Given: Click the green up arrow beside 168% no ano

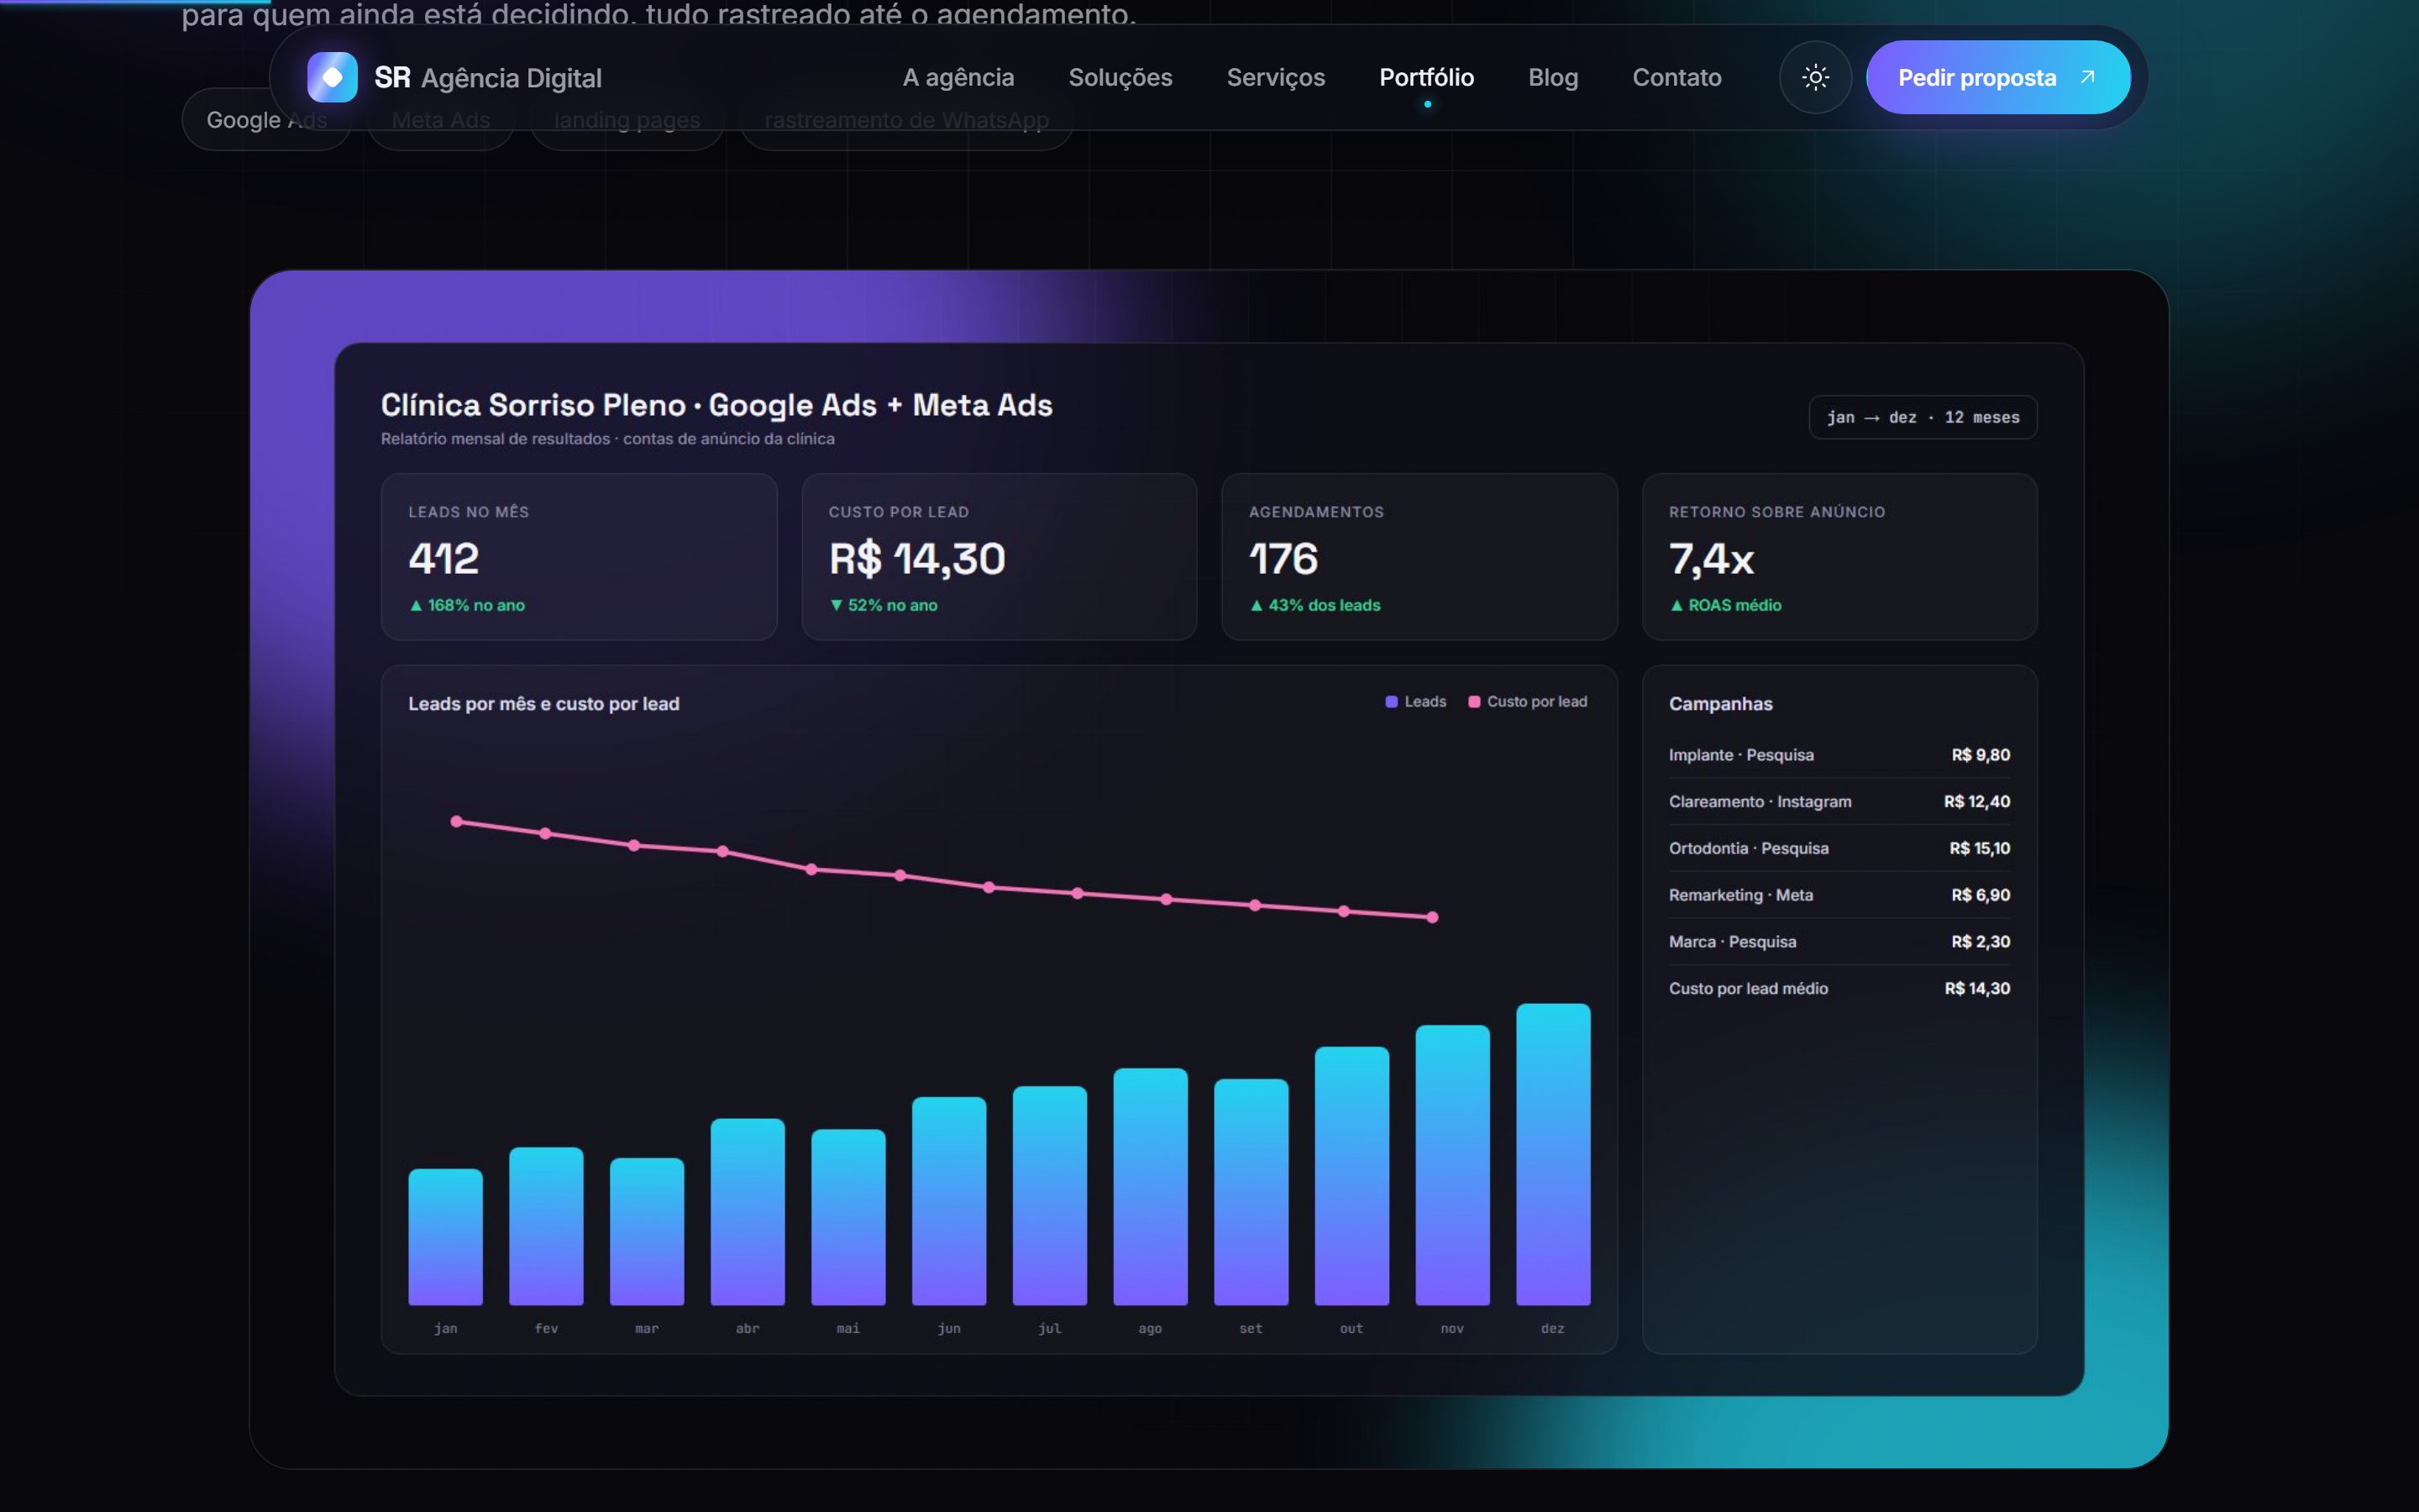Looking at the screenshot, I should (x=416, y=606).
